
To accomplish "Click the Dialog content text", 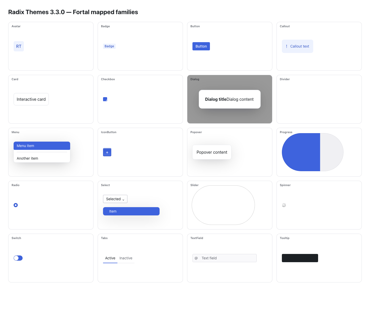I will pyautogui.click(x=240, y=99).
